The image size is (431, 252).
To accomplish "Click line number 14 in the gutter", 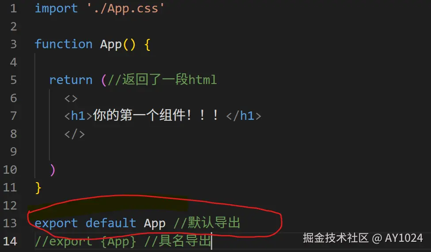I will (x=10, y=241).
